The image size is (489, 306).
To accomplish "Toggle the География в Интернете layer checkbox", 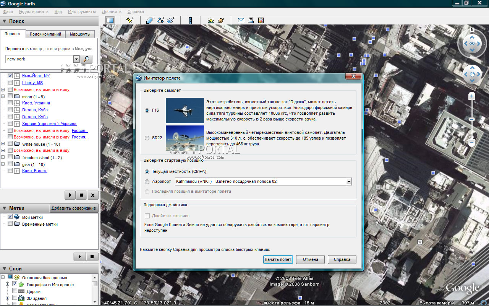I will 15,284.
